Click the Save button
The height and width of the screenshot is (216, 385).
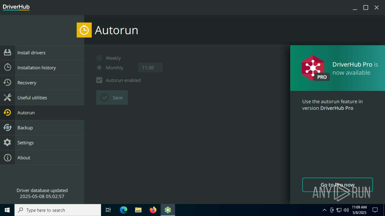pyautogui.click(x=112, y=97)
